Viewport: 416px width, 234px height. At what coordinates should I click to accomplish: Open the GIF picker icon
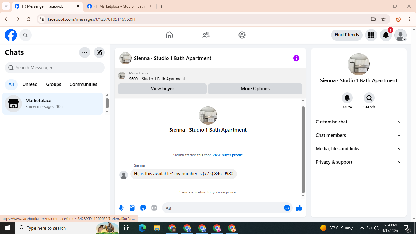[x=154, y=208]
